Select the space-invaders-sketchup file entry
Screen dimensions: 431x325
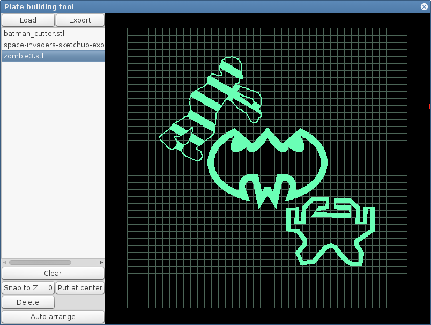[53, 45]
